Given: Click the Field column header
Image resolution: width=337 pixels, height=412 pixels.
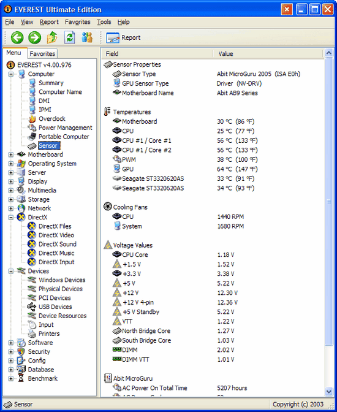Looking at the screenshot, I should point(157,53).
